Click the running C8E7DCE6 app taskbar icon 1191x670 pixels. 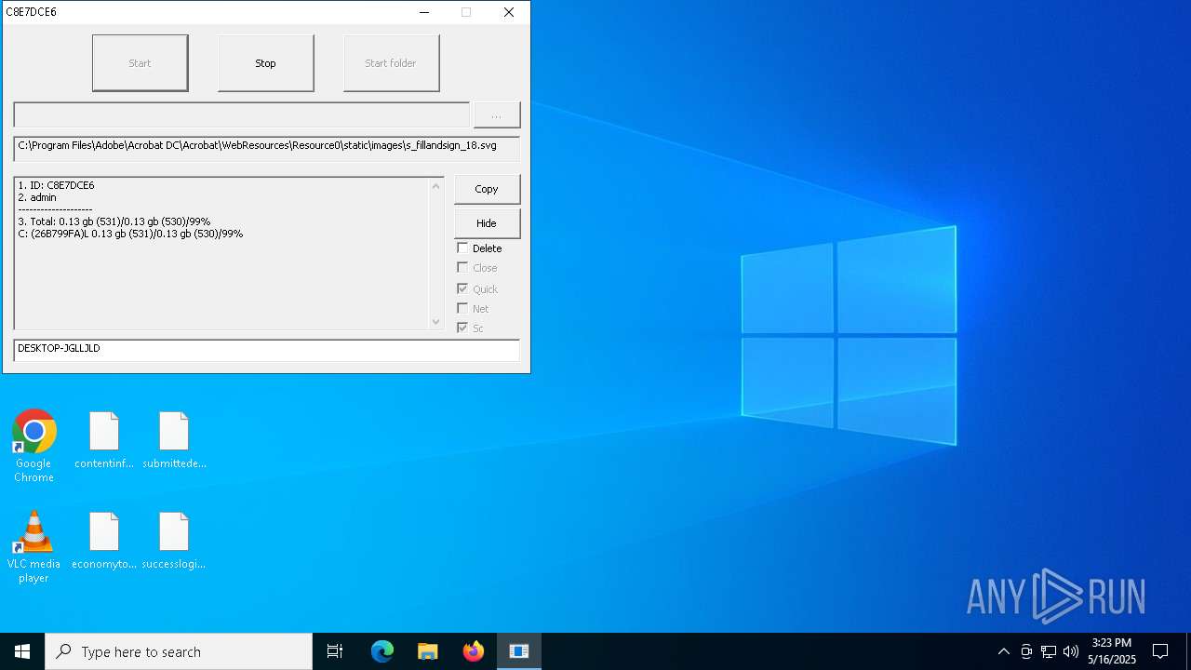(519, 651)
